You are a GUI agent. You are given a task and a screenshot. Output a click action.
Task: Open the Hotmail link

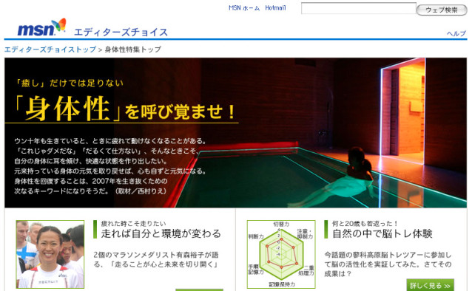pos(275,8)
